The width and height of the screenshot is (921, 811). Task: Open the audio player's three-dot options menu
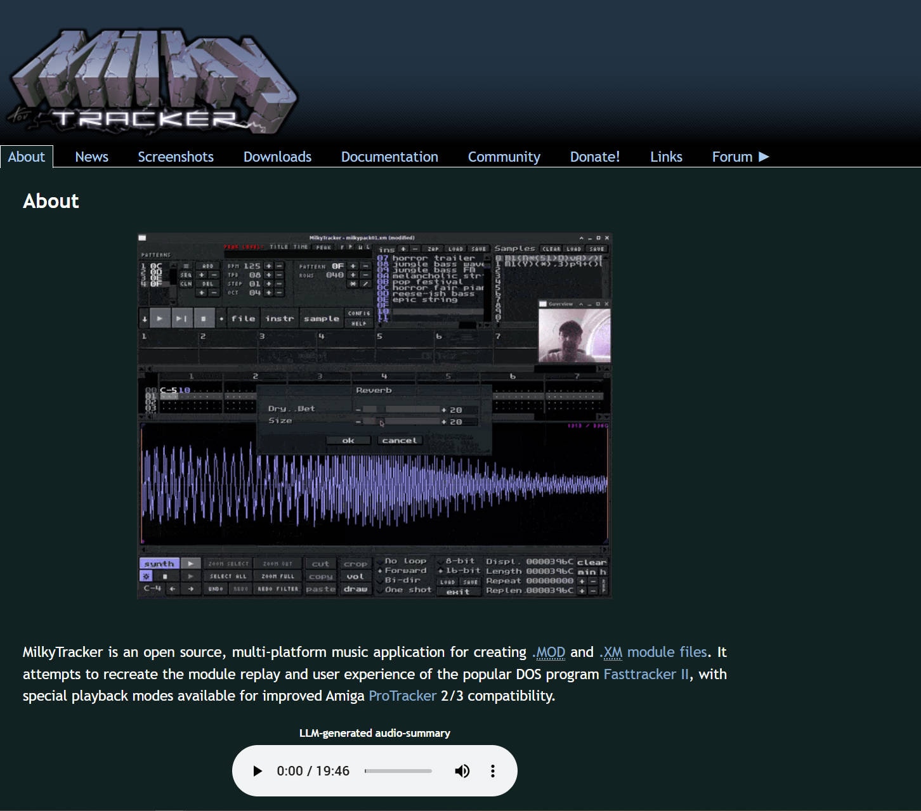tap(492, 771)
